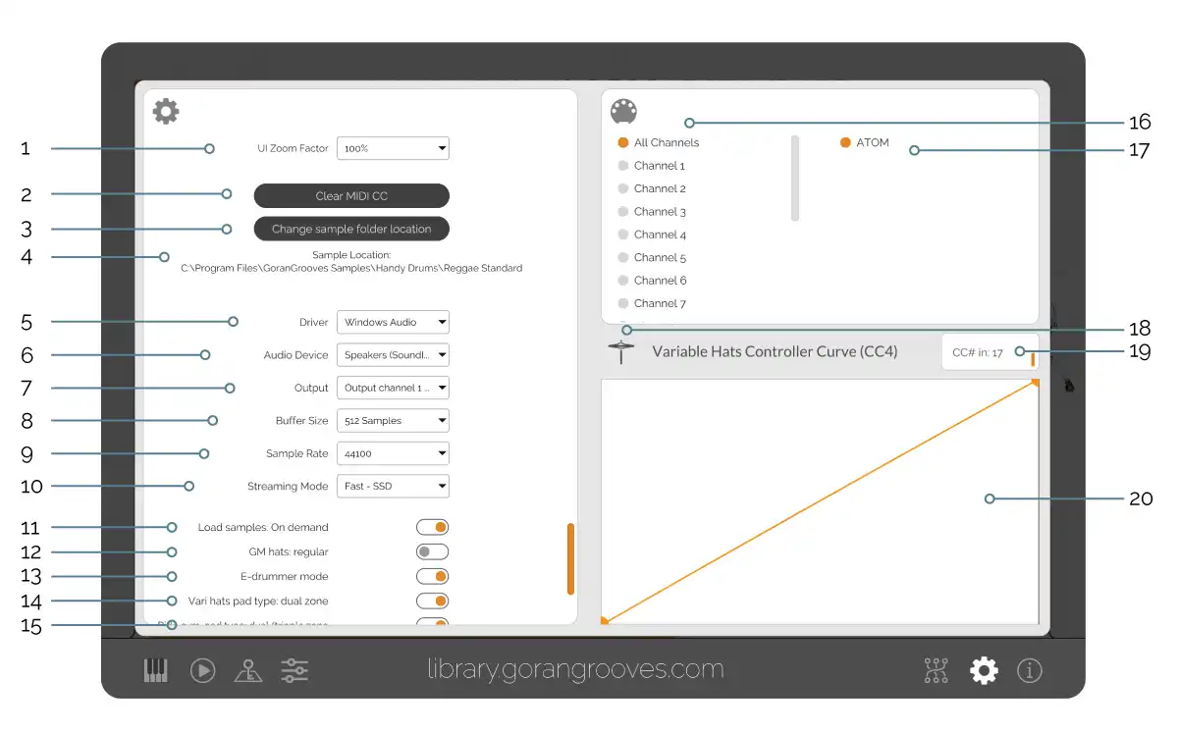This screenshot has height=733, width=1178.
Task: Click the MIDI channel list scrollbar
Action: (x=795, y=179)
